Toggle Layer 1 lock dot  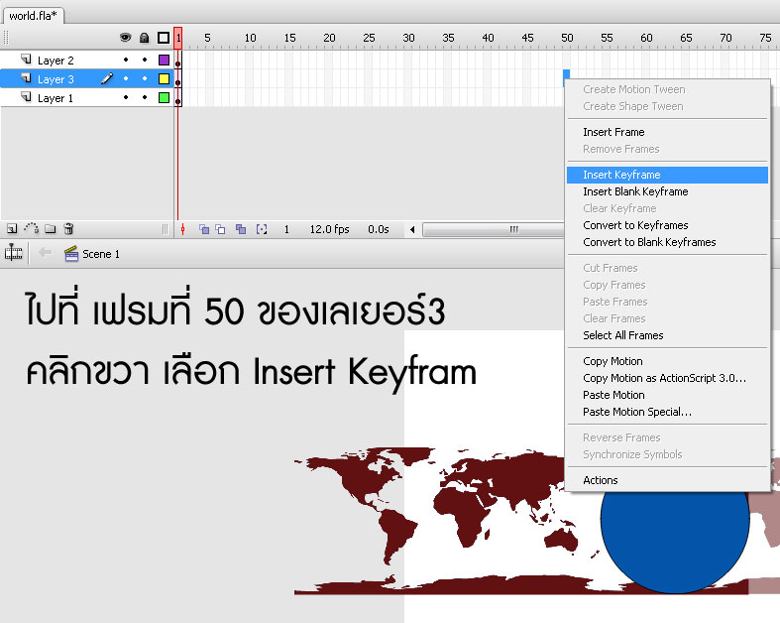point(145,97)
